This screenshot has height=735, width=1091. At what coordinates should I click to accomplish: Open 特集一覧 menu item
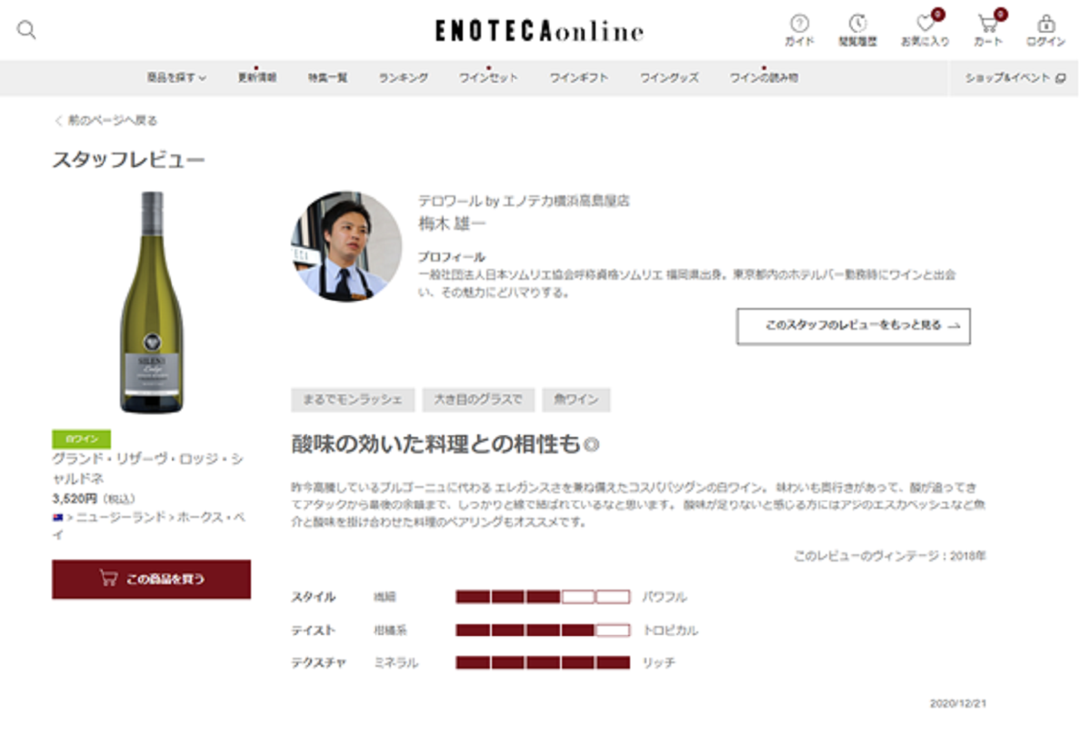point(327,78)
